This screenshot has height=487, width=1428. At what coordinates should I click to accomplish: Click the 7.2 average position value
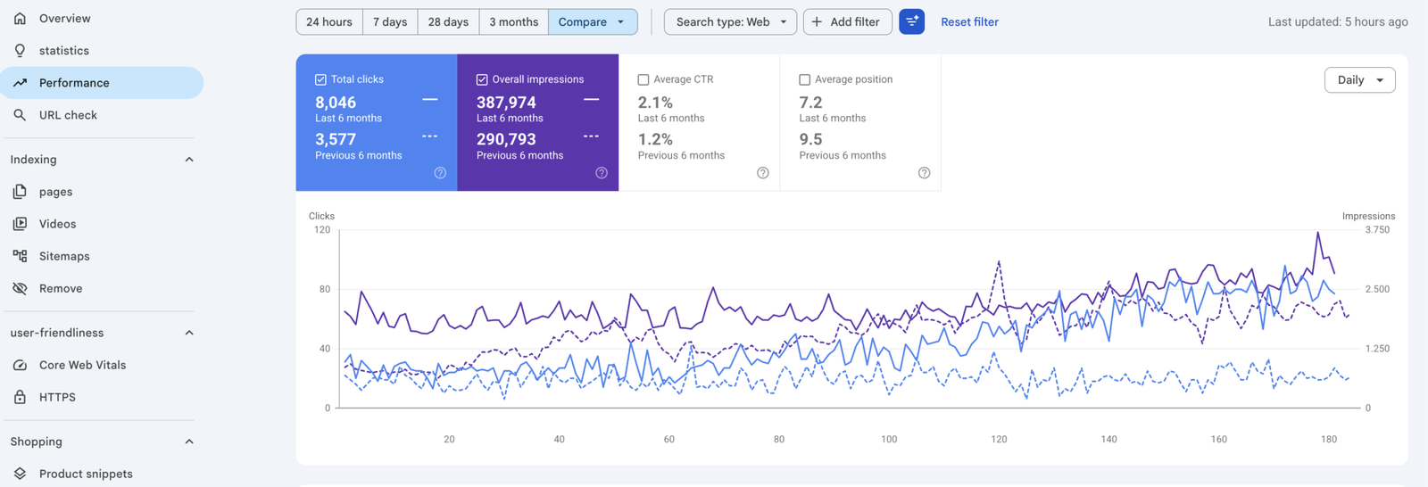click(x=810, y=103)
